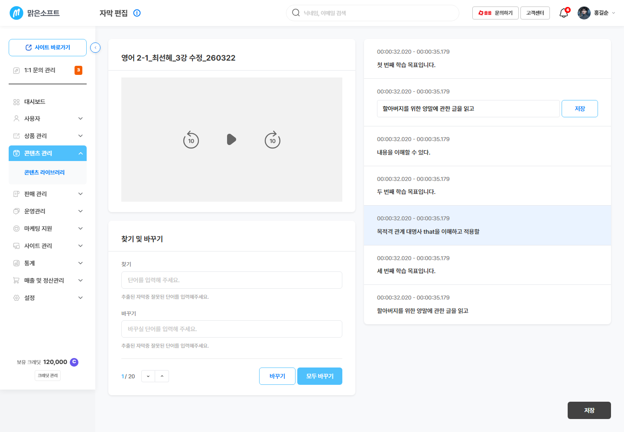Expand the 통계 menu chevron
The image size is (624, 432).
point(81,263)
